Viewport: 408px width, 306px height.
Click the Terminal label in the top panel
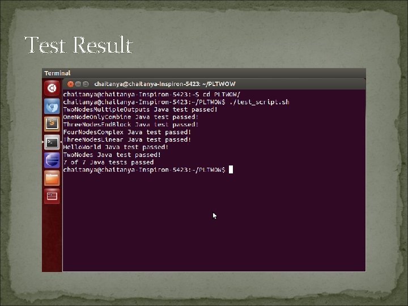click(57, 73)
